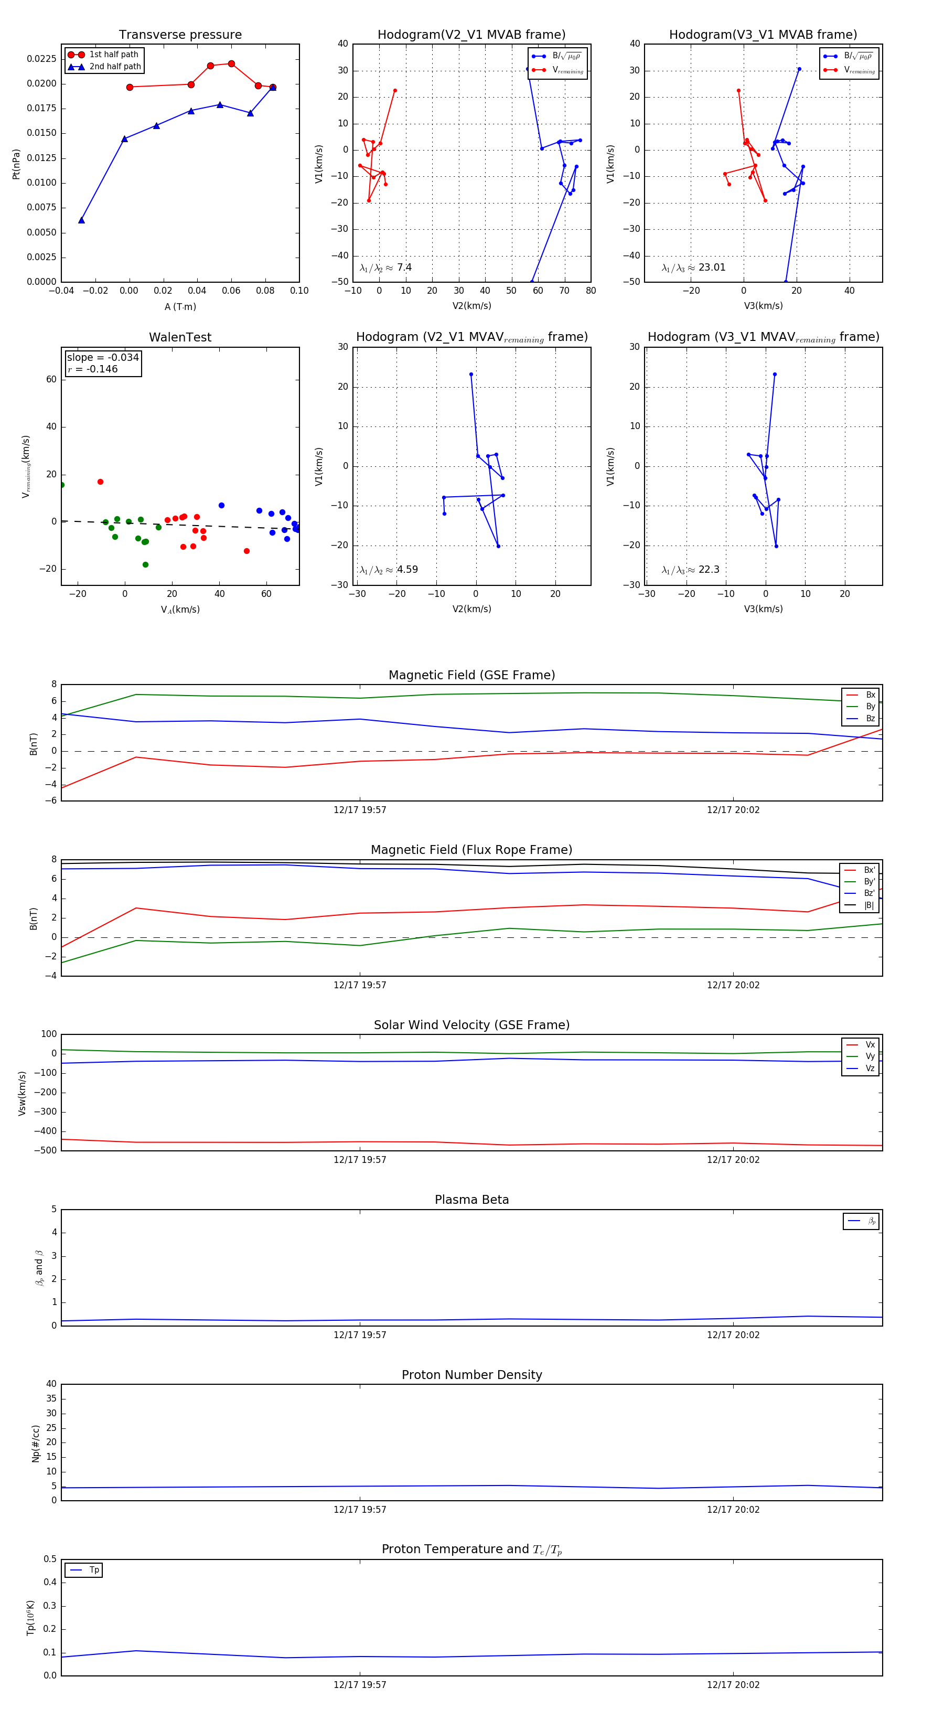Click the "Tp(10^6K)" y-axis label
Screen dimensions: 944x1731
[29, 1618]
